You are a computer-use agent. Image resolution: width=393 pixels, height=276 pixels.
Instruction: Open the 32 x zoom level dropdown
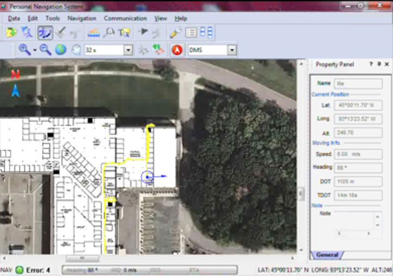click(128, 50)
